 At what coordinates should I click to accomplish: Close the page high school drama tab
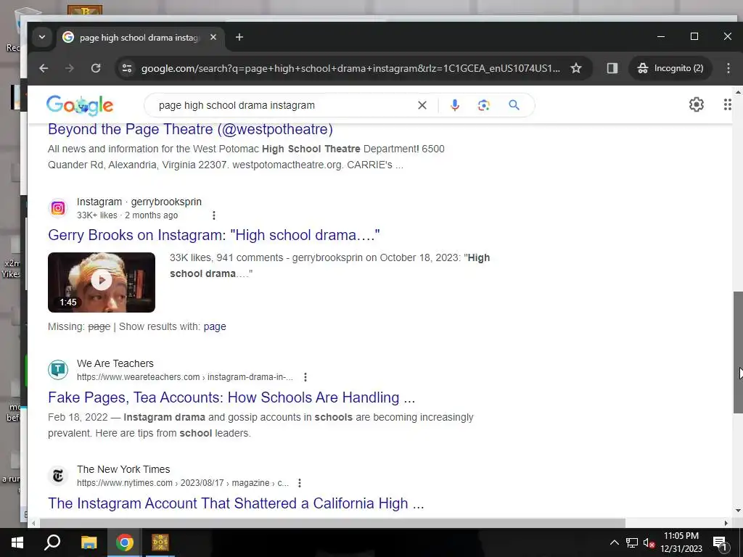click(213, 37)
